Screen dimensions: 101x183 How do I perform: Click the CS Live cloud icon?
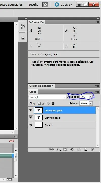(x=57, y=5)
